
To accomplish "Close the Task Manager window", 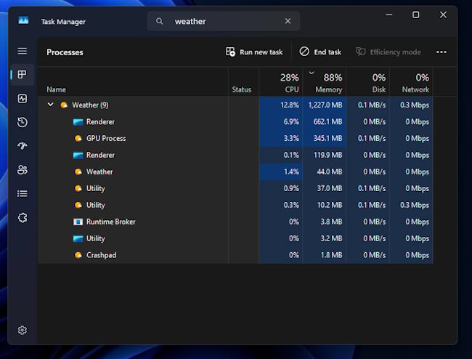I will (443, 15).
